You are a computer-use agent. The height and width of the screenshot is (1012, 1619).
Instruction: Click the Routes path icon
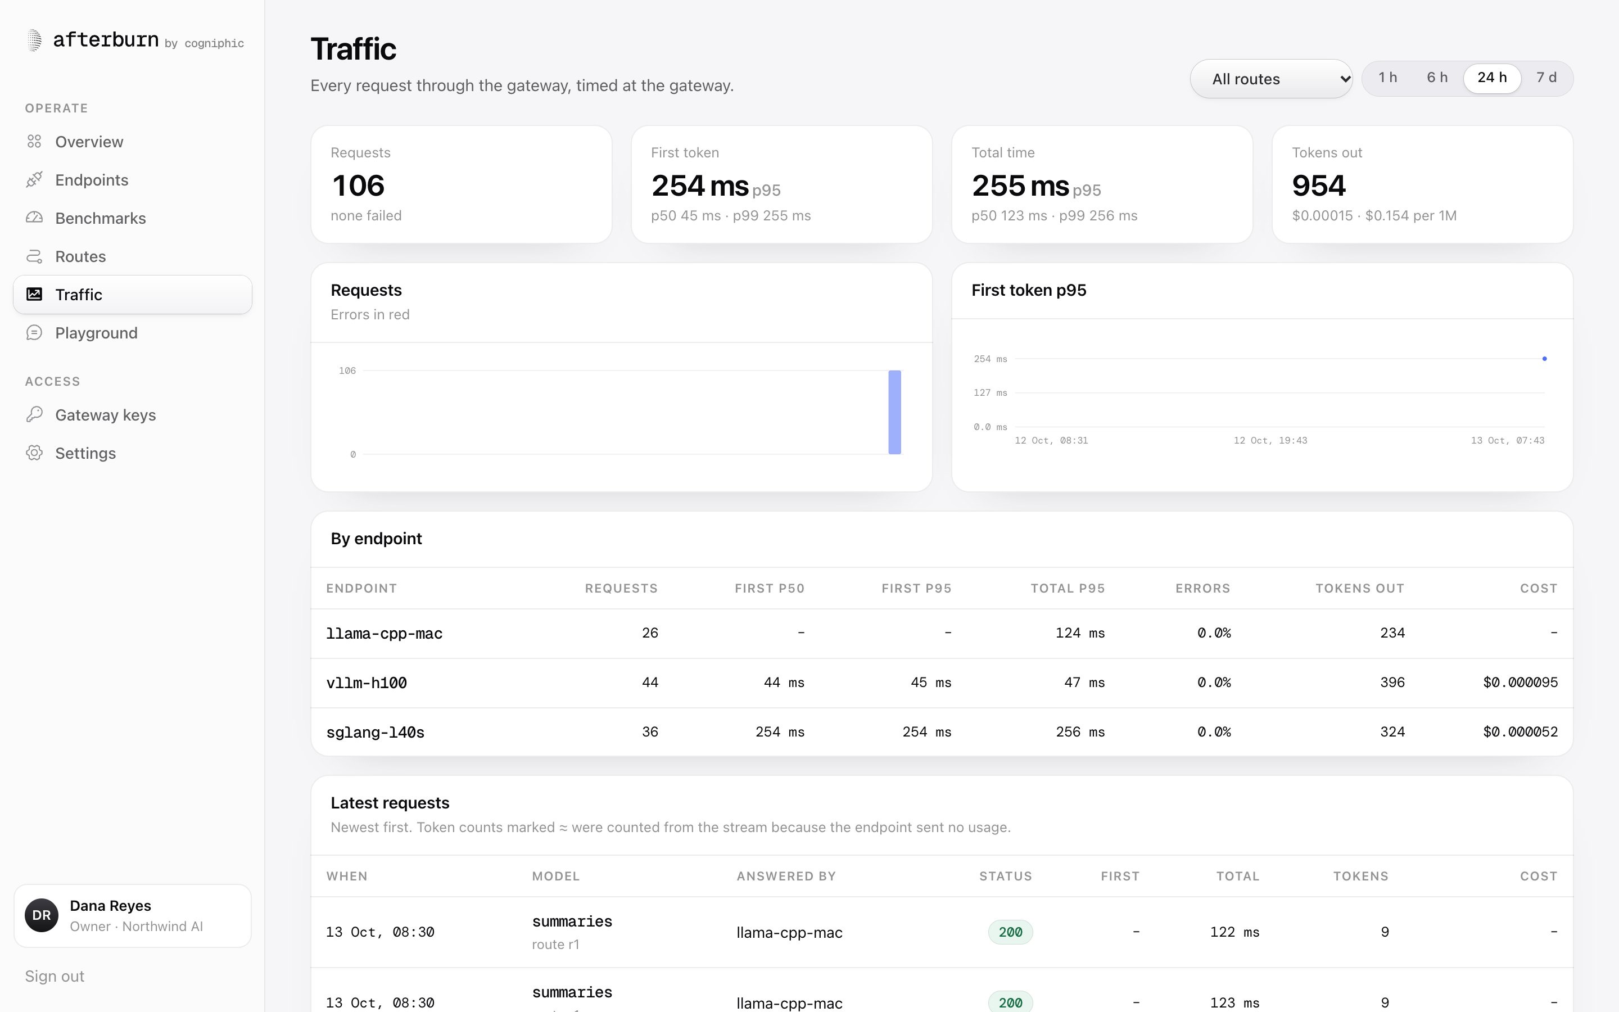(x=34, y=256)
